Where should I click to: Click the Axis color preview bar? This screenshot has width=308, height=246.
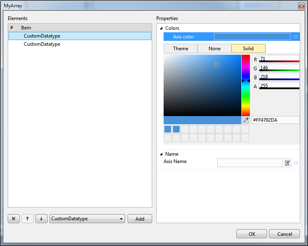click(252, 37)
